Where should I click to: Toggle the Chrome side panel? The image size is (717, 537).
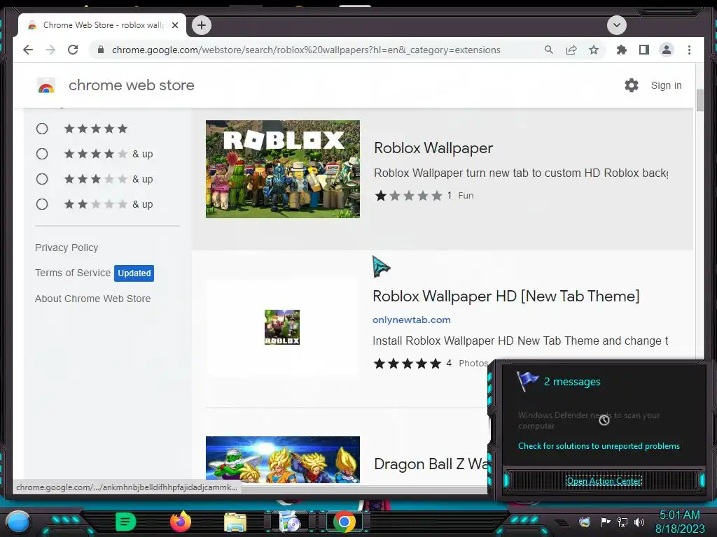[644, 50]
